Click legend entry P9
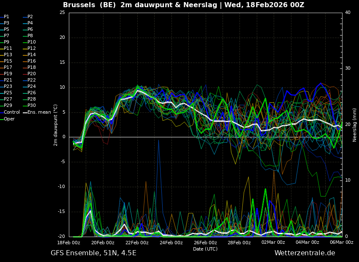This screenshot has width=359, height=262. (x=5, y=42)
